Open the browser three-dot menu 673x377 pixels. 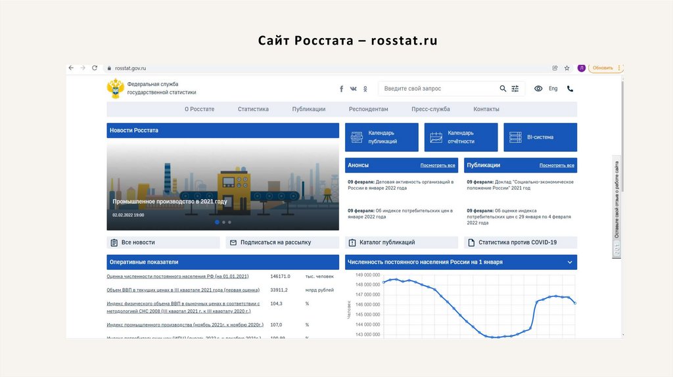click(x=619, y=68)
